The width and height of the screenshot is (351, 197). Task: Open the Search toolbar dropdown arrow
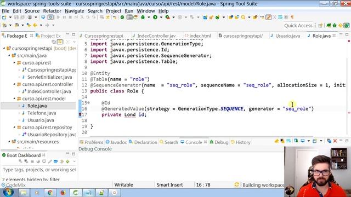(248, 18)
